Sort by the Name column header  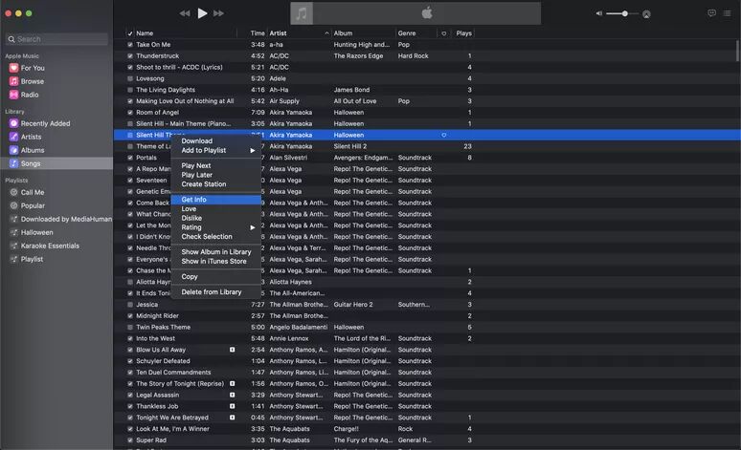(145, 33)
